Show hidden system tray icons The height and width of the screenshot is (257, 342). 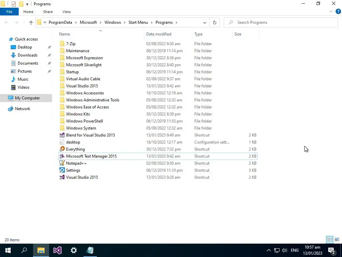(269, 250)
